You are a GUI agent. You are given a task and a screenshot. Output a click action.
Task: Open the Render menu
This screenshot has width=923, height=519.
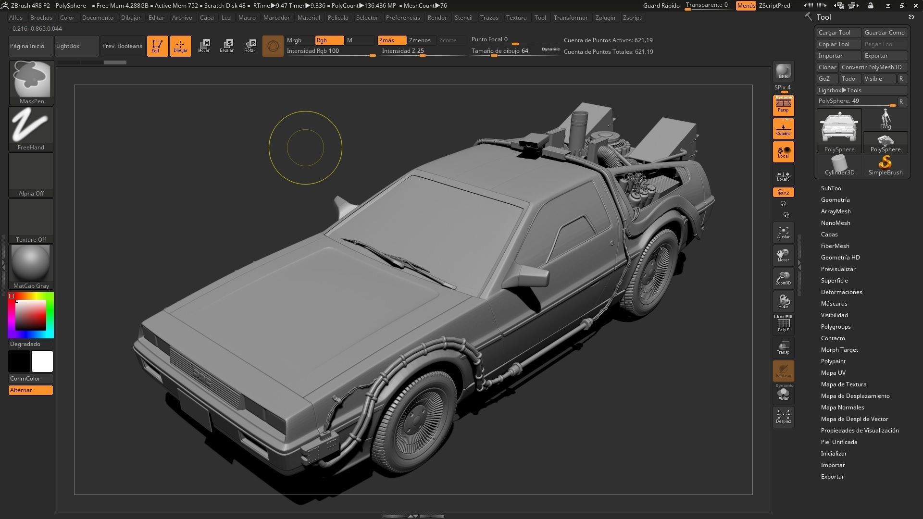coord(437,18)
